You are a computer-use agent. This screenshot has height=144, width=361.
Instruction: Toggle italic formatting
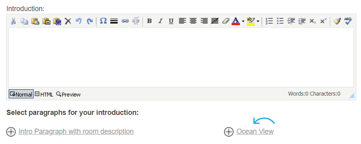(160, 21)
